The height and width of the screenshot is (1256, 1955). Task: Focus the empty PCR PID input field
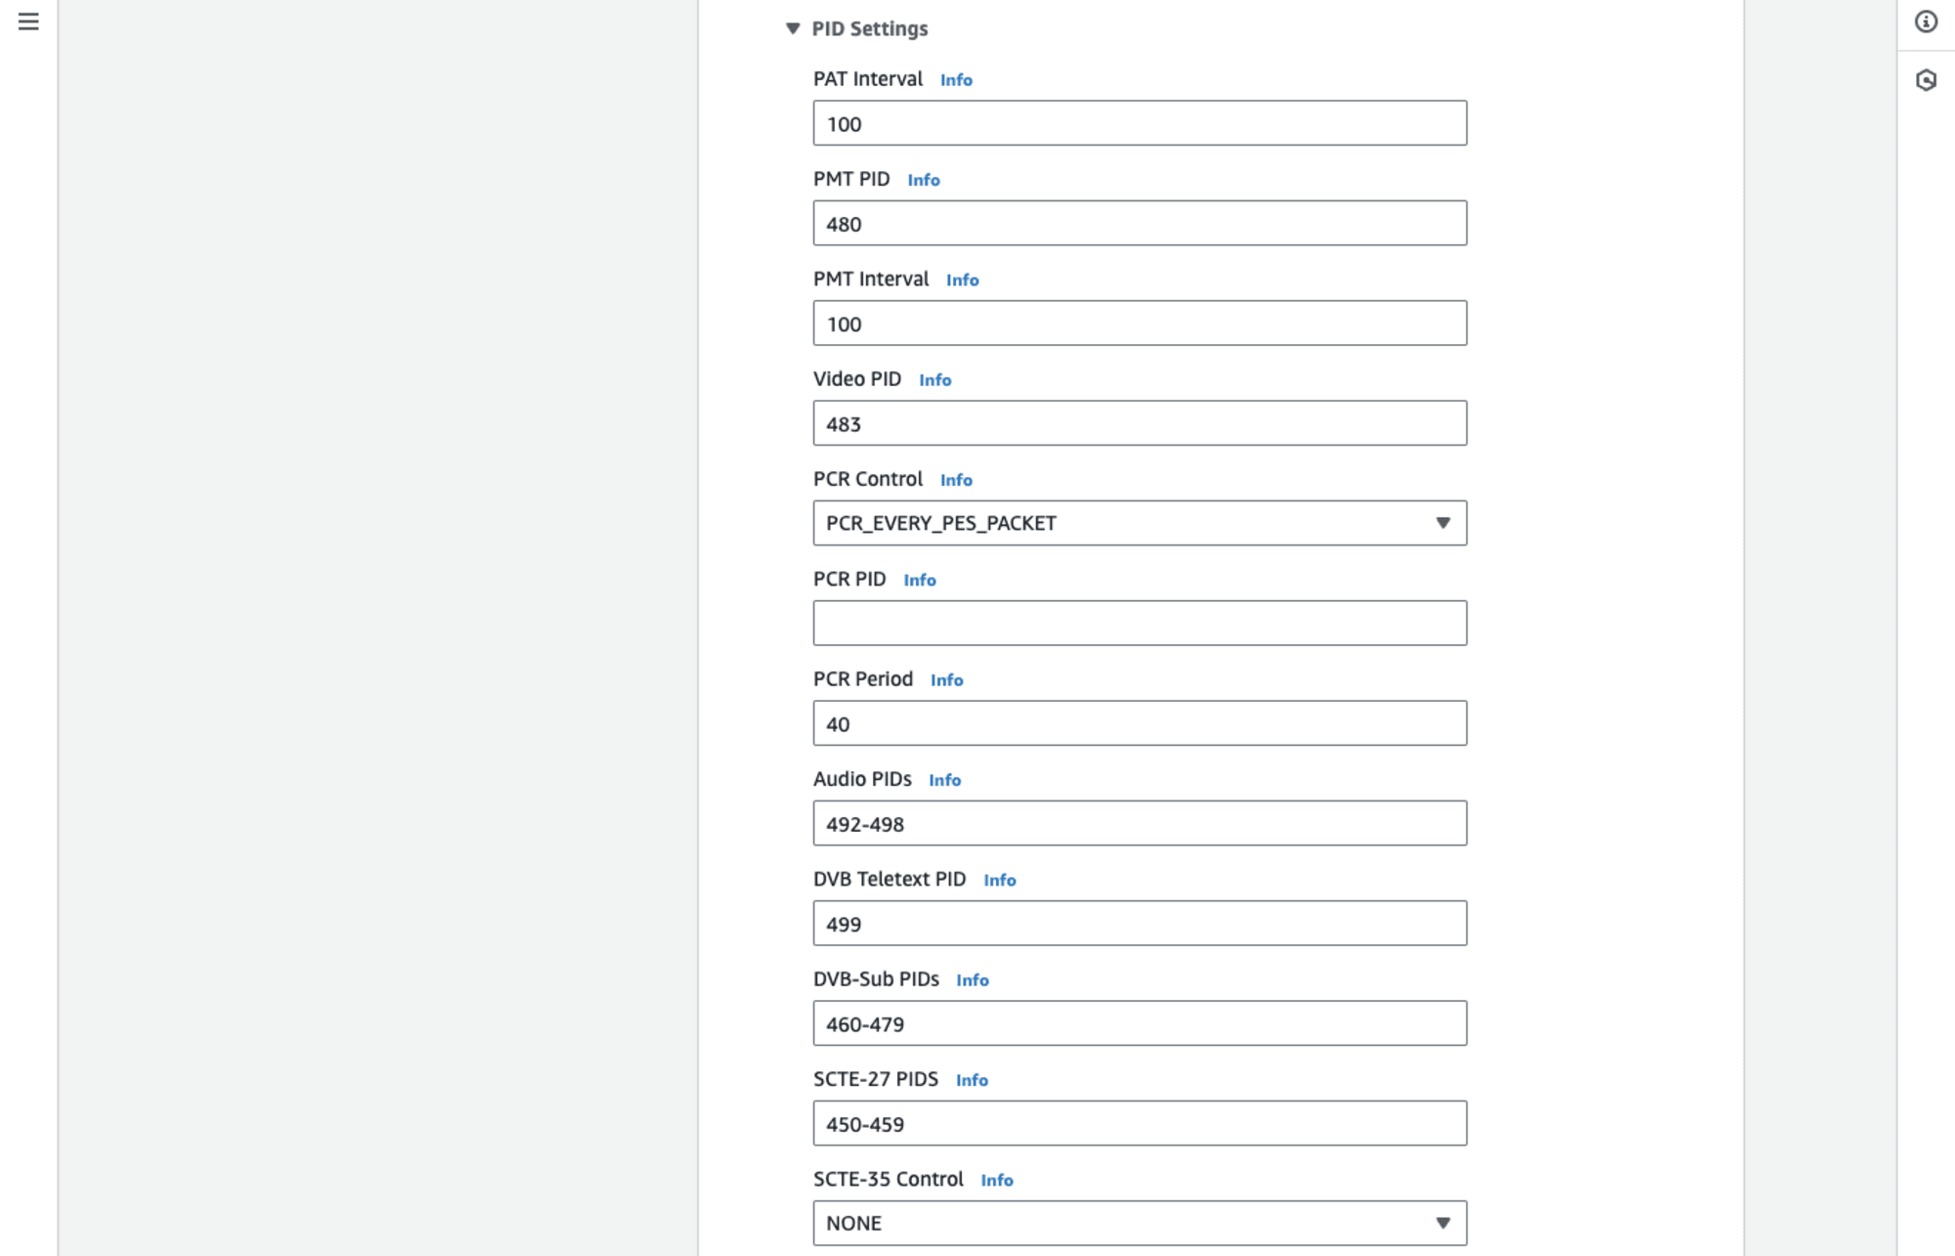(1140, 623)
